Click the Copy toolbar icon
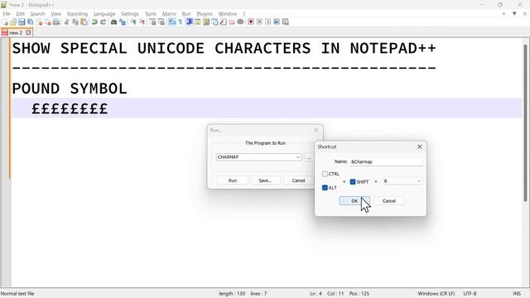The height and width of the screenshot is (298, 530). pos(75,22)
